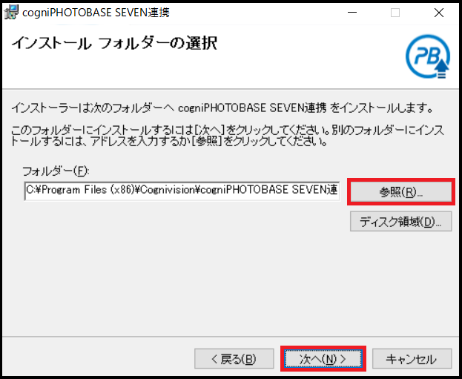Click the heading インストール フォルダーの選択

(114, 43)
